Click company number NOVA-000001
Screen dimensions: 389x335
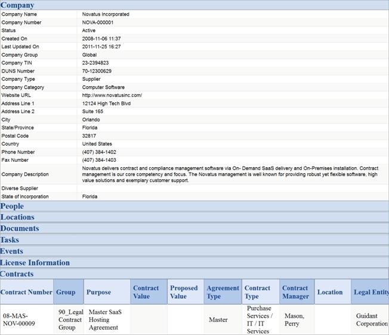[98, 23]
